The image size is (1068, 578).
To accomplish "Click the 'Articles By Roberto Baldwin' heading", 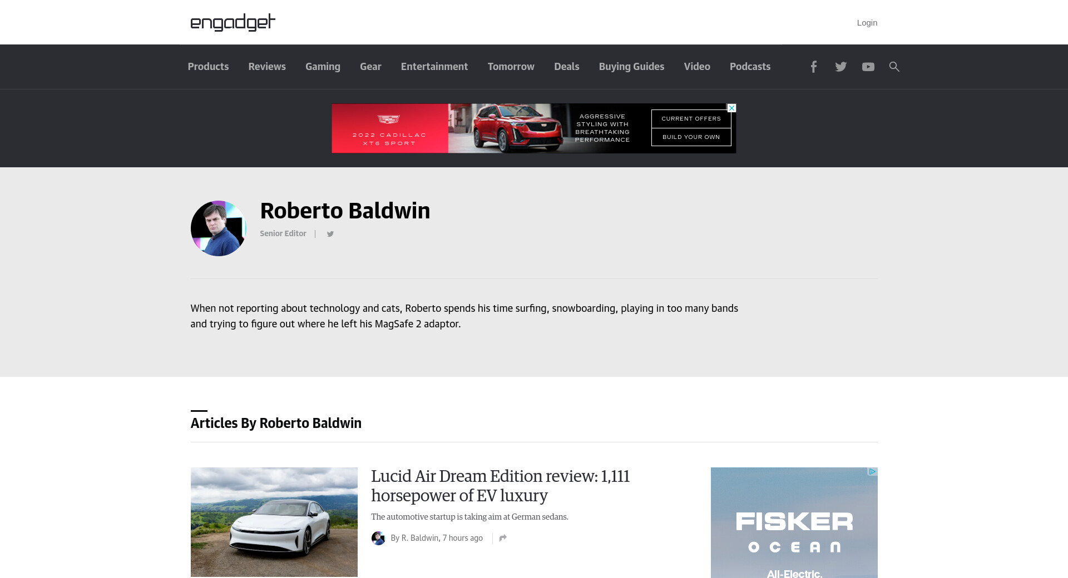I will click(x=276, y=423).
